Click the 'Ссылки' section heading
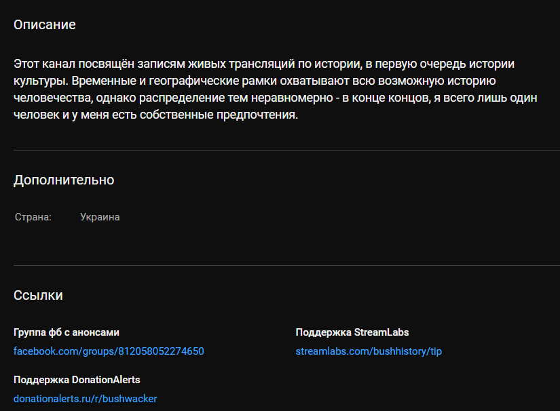560x411 pixels. (x=38, y=296)
